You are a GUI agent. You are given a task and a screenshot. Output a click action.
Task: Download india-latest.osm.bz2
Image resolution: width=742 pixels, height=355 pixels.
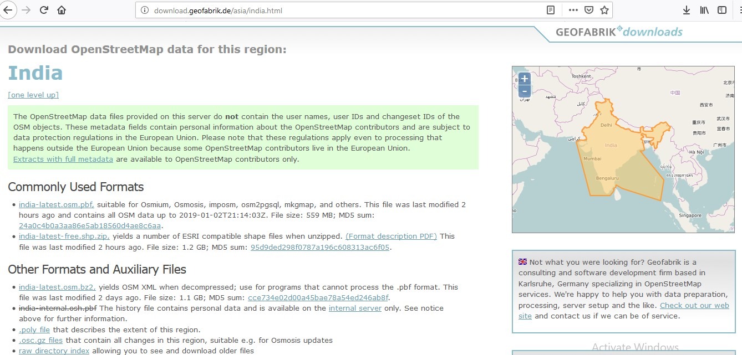click(58, 287)
